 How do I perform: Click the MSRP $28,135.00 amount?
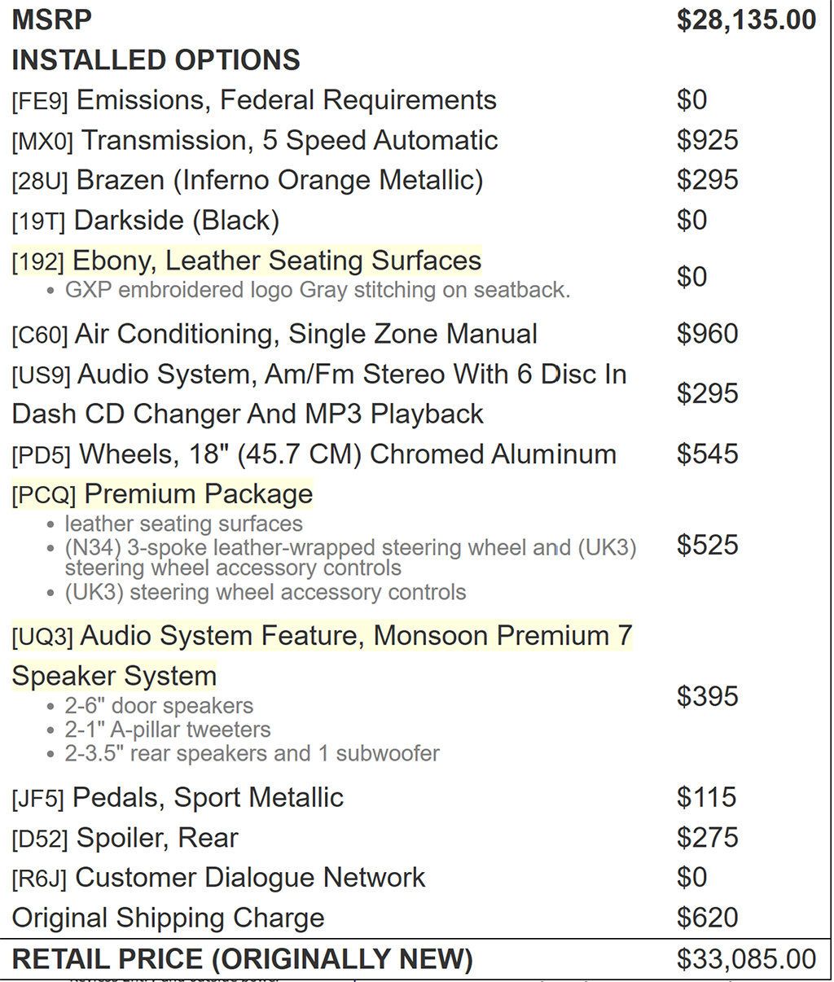(746, 20)
